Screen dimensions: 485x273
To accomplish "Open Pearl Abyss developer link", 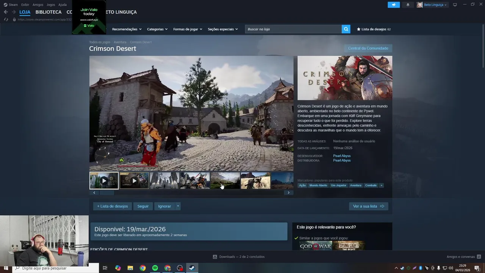I will 342,156.
